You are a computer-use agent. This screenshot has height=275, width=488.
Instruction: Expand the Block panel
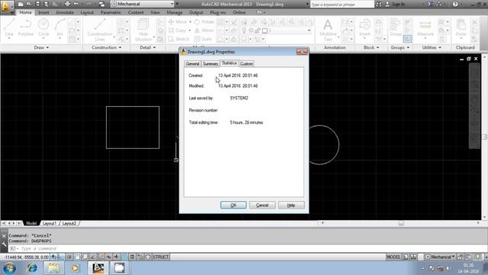coord(371,47)
